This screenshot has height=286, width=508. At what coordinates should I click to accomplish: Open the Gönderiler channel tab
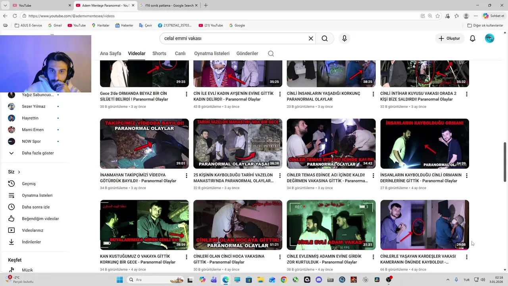[247, 54]
